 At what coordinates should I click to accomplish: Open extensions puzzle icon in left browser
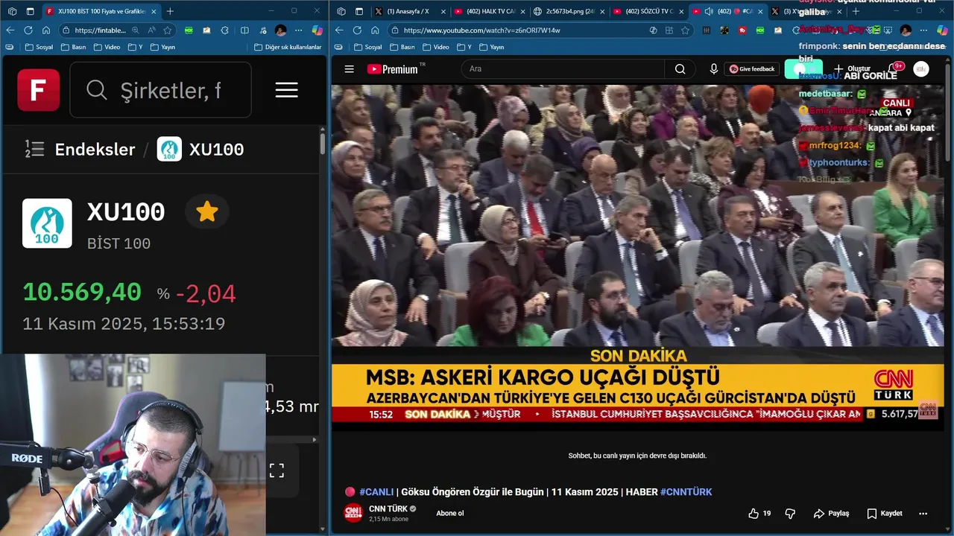(225, 31)
